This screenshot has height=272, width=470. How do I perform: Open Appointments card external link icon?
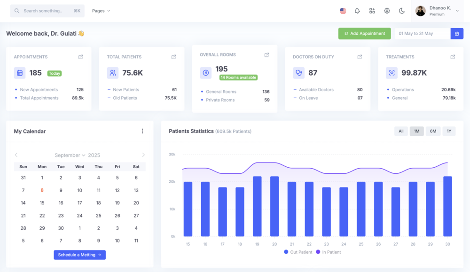(81, 57)
